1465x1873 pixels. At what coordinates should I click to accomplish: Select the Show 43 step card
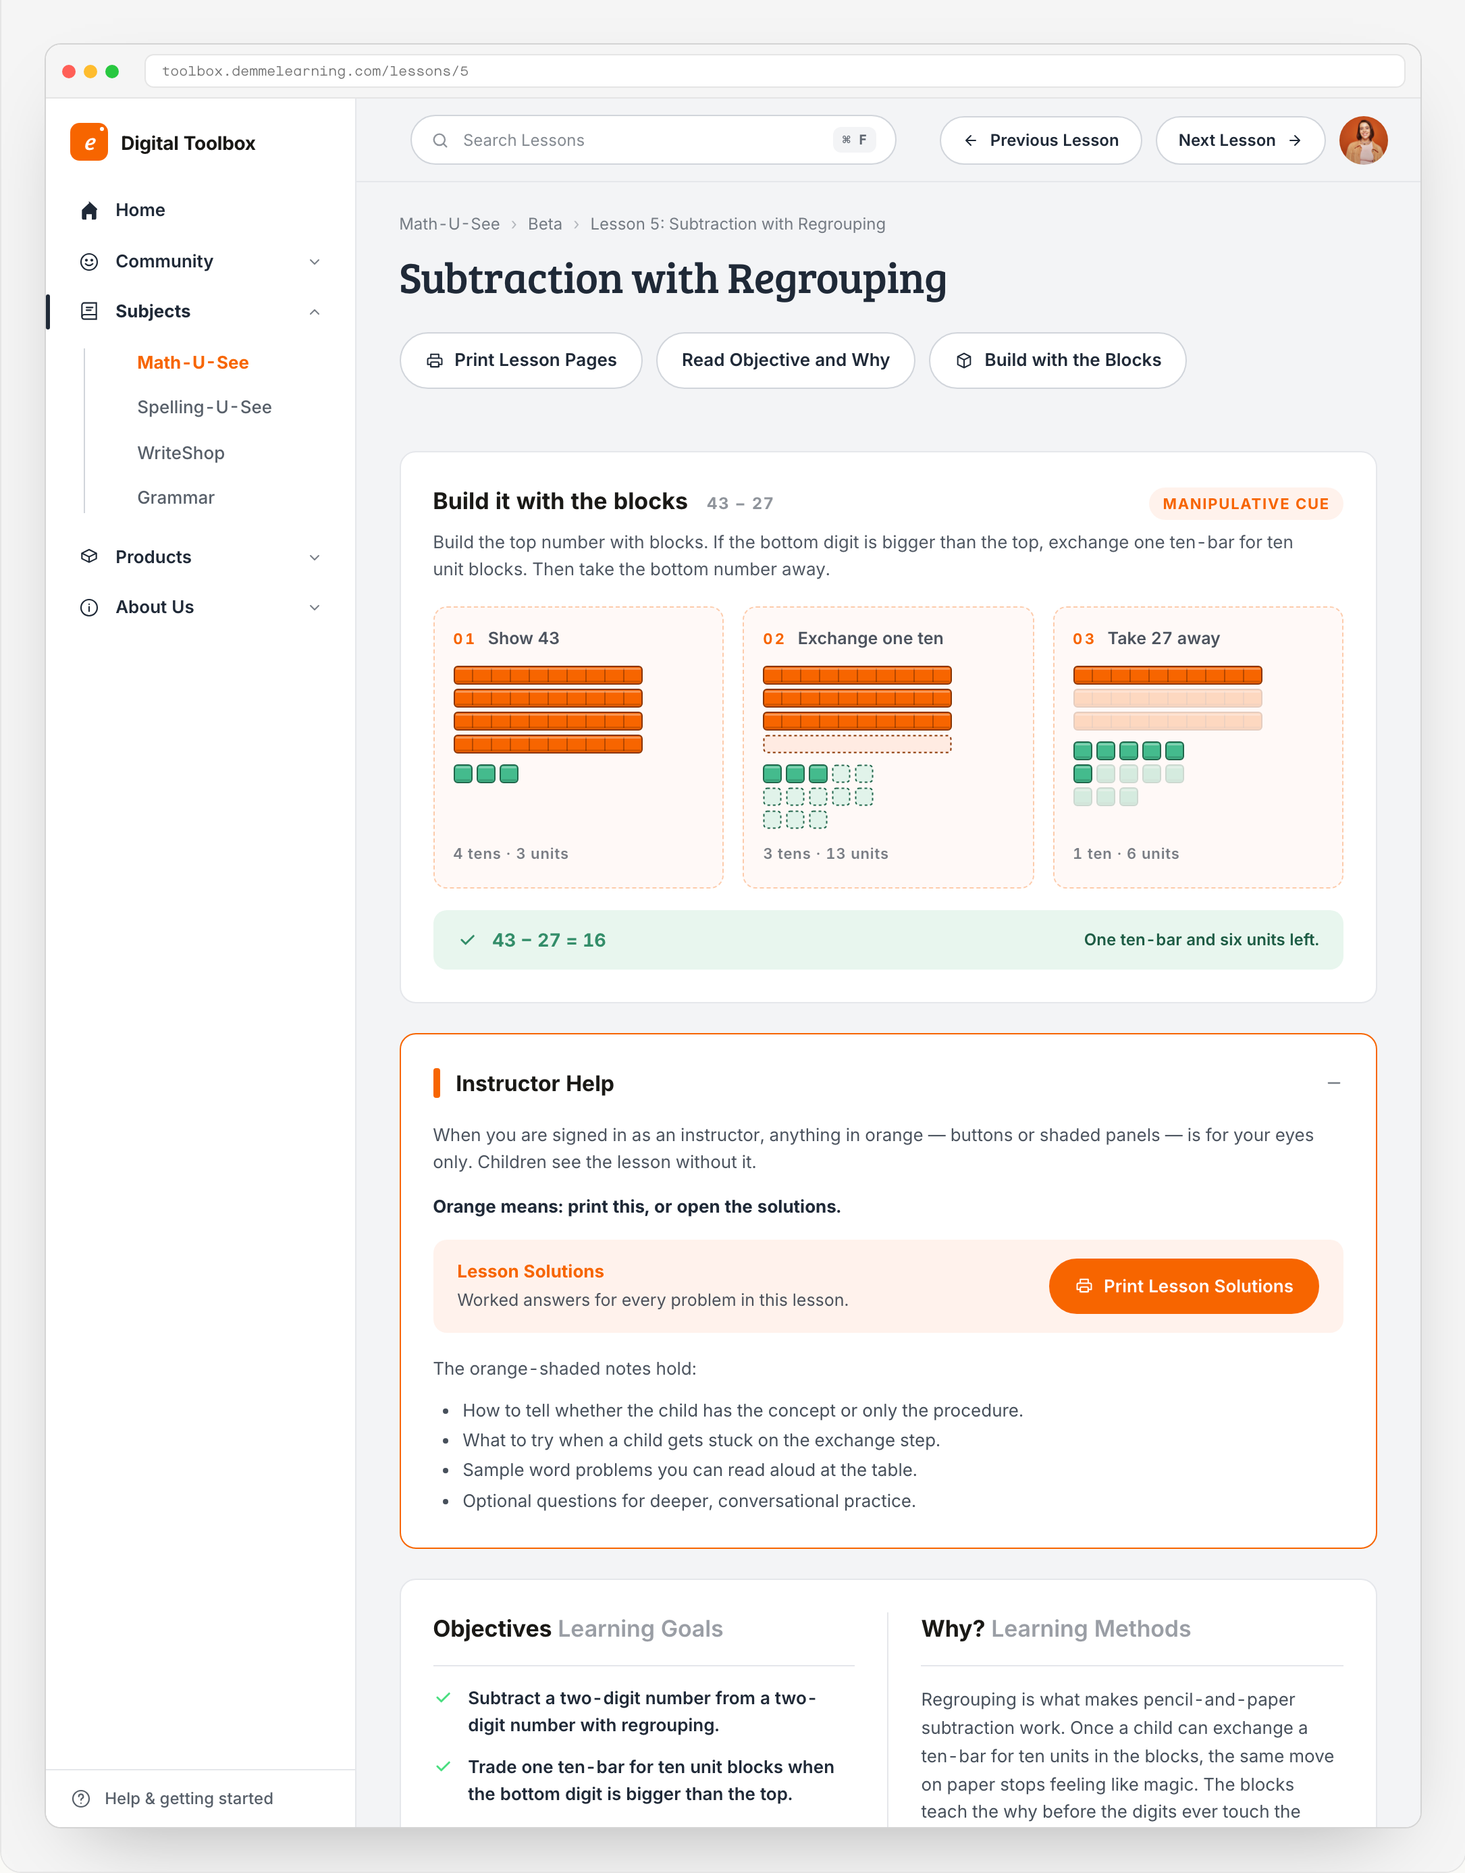point(578,747)
